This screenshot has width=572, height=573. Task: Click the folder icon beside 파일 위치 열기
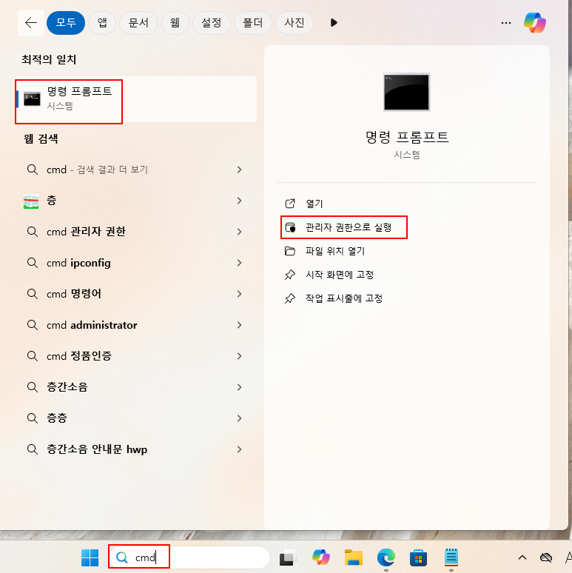[x=290, y=251]
